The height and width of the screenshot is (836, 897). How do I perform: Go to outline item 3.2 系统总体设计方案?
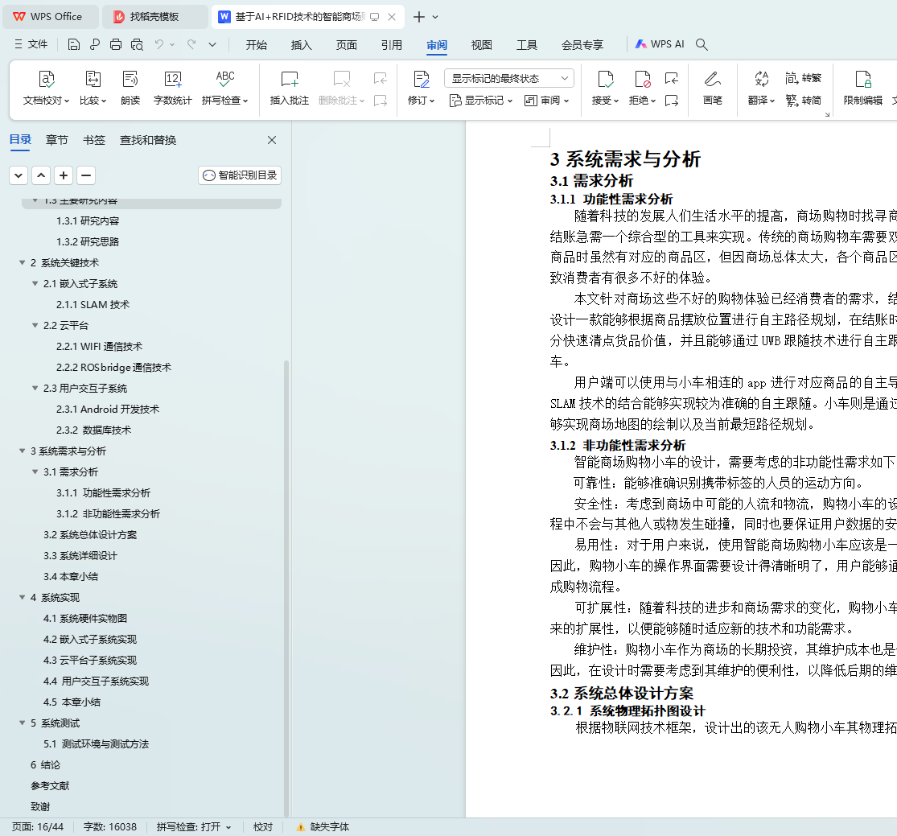click(90, 535)
